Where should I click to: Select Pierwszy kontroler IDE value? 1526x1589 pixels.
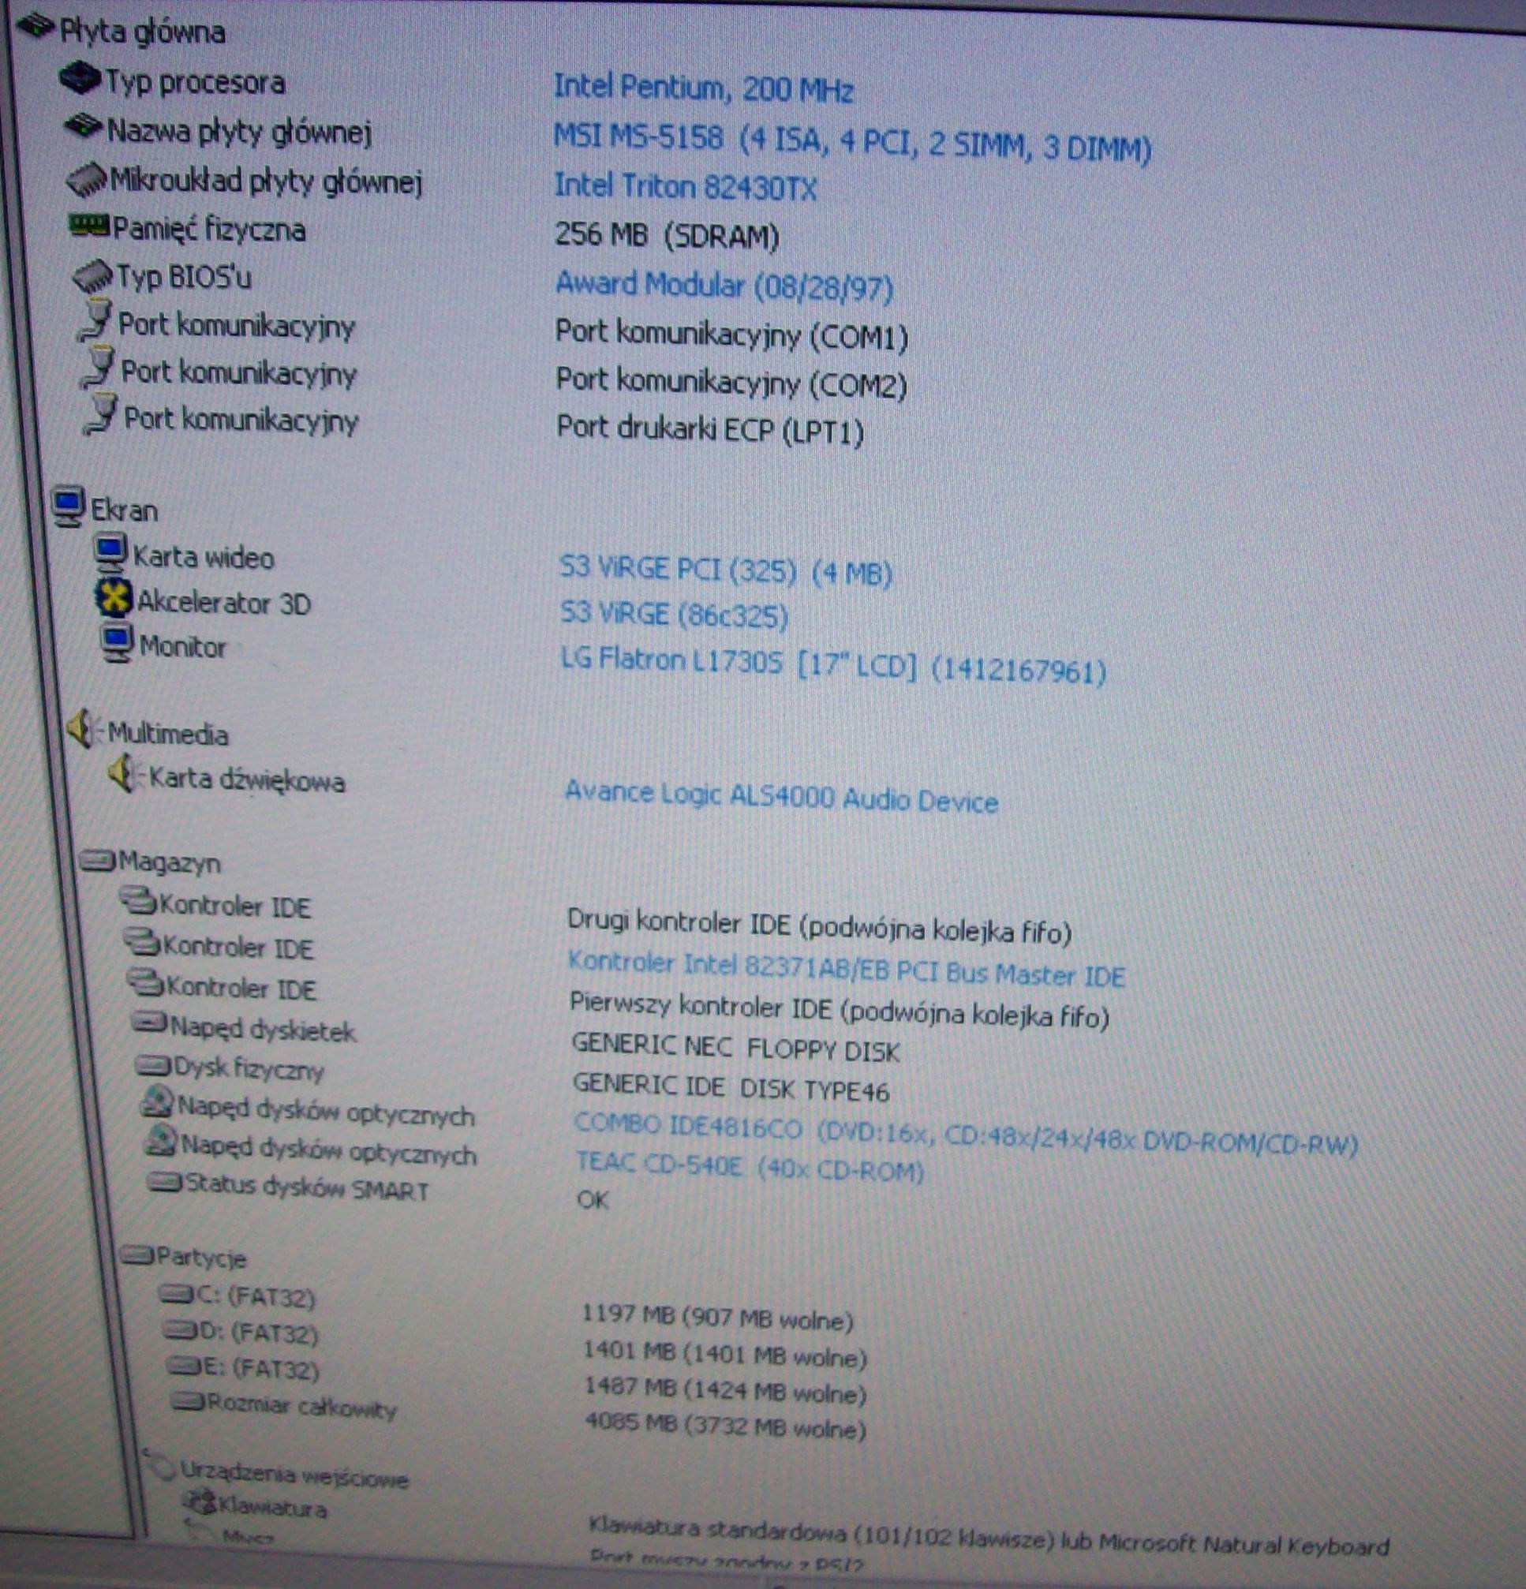click(x=840, y=1010)
